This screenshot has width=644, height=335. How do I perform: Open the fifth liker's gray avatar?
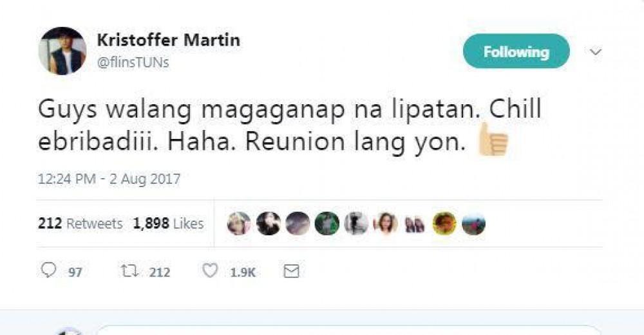(355, 223)
